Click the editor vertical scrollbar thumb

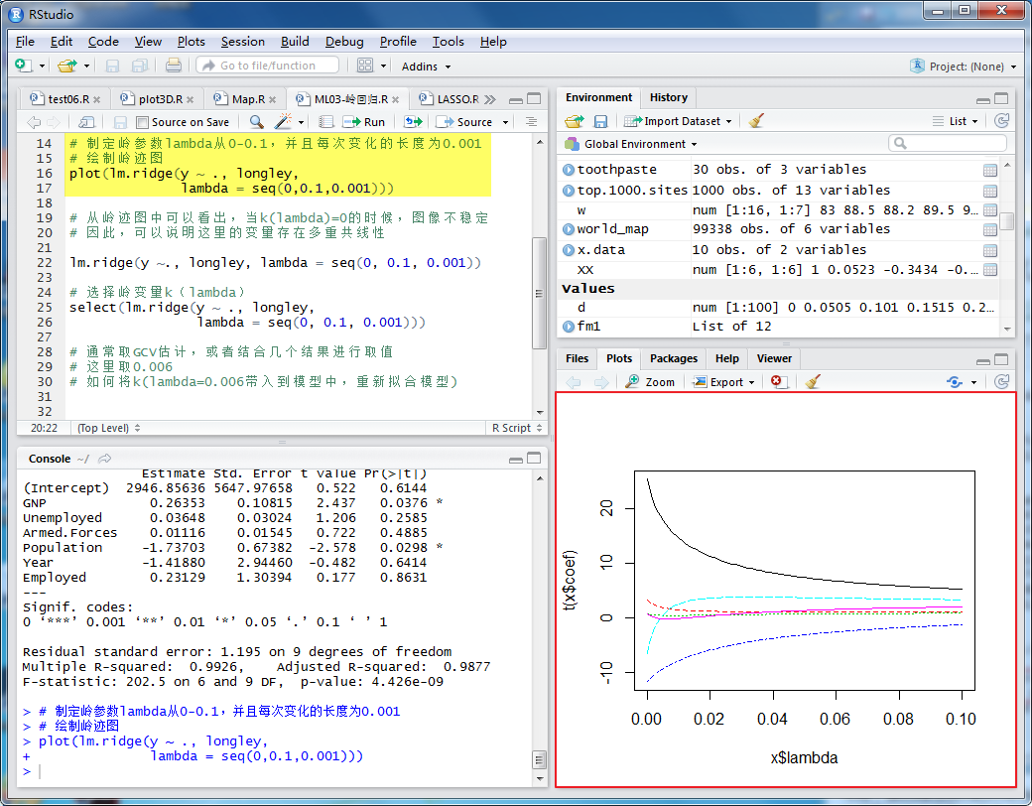pyautogui.click(x=539, y=293)
